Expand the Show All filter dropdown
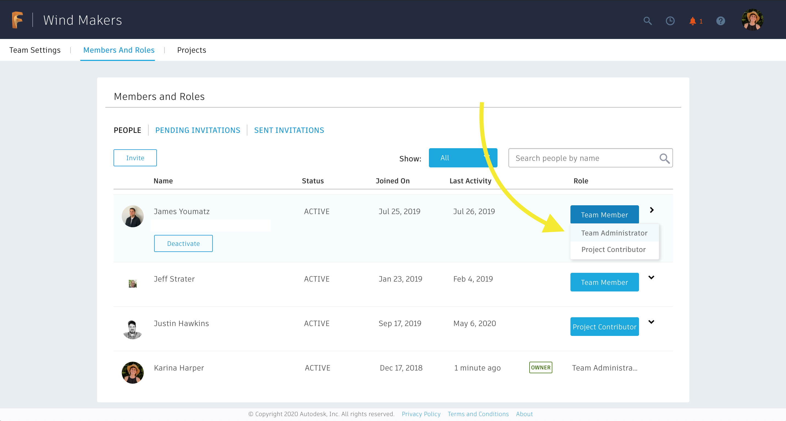Viewport: 786px width, 421px height. click(463, 158)
